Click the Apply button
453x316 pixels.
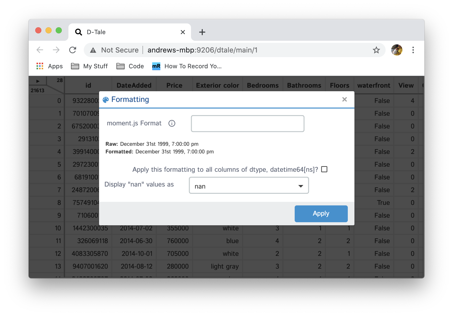pyautogui.click(x=321, y=214)
